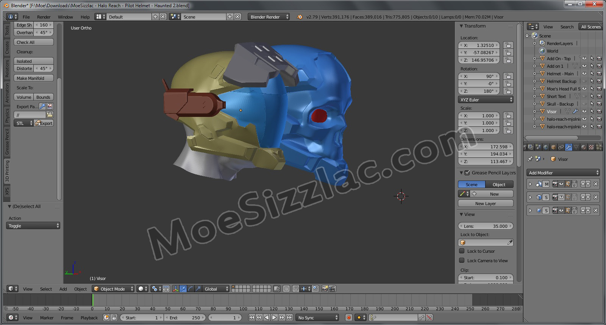The image size is (606, 325).
Task: Open the World globe tab in Properties
Action: [546, 147]
